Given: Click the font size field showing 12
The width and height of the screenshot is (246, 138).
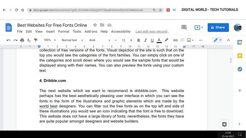Looking at the screenshot, I should (123, 40).
